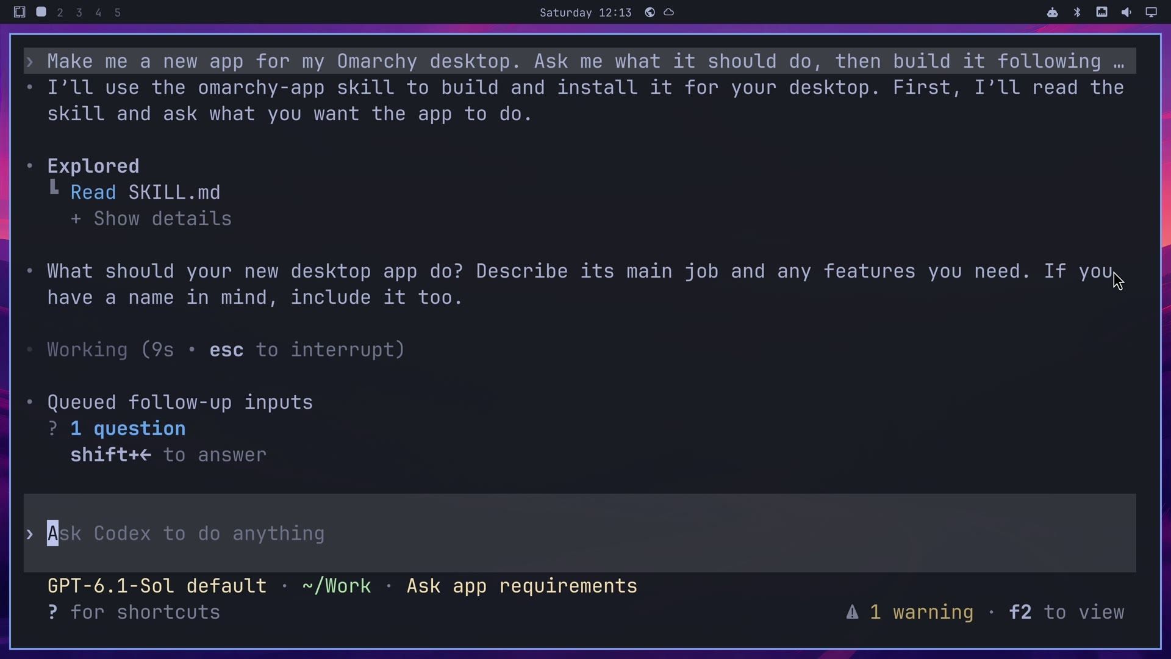Open Bluetooth settings icon

[x=1077, y=12]
